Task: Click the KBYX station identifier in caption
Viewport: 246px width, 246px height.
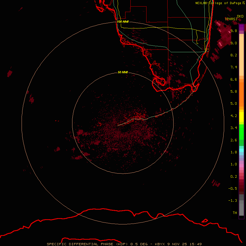Action: (160, 244)
